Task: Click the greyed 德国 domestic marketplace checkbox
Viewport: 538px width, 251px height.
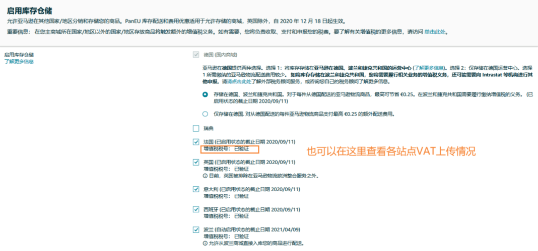Action: click(196, 55)
